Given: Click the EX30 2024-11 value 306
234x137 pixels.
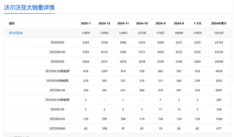Looking at the screenshot, I should tap(123, 119).
